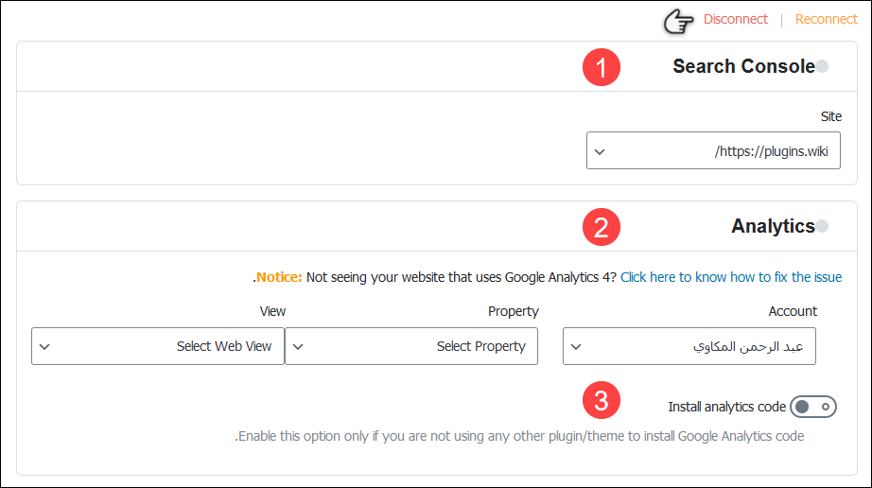Expand the Select Property dropdown
This screenshot has width=872, height=488.
pos(411,346)
